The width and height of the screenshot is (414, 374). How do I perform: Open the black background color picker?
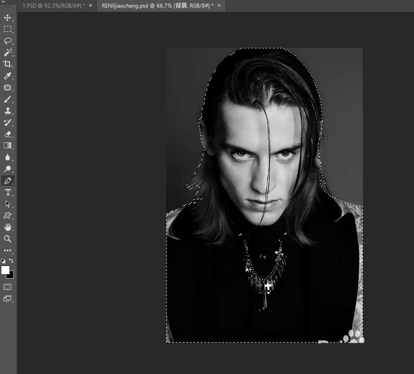pos(11,276)
